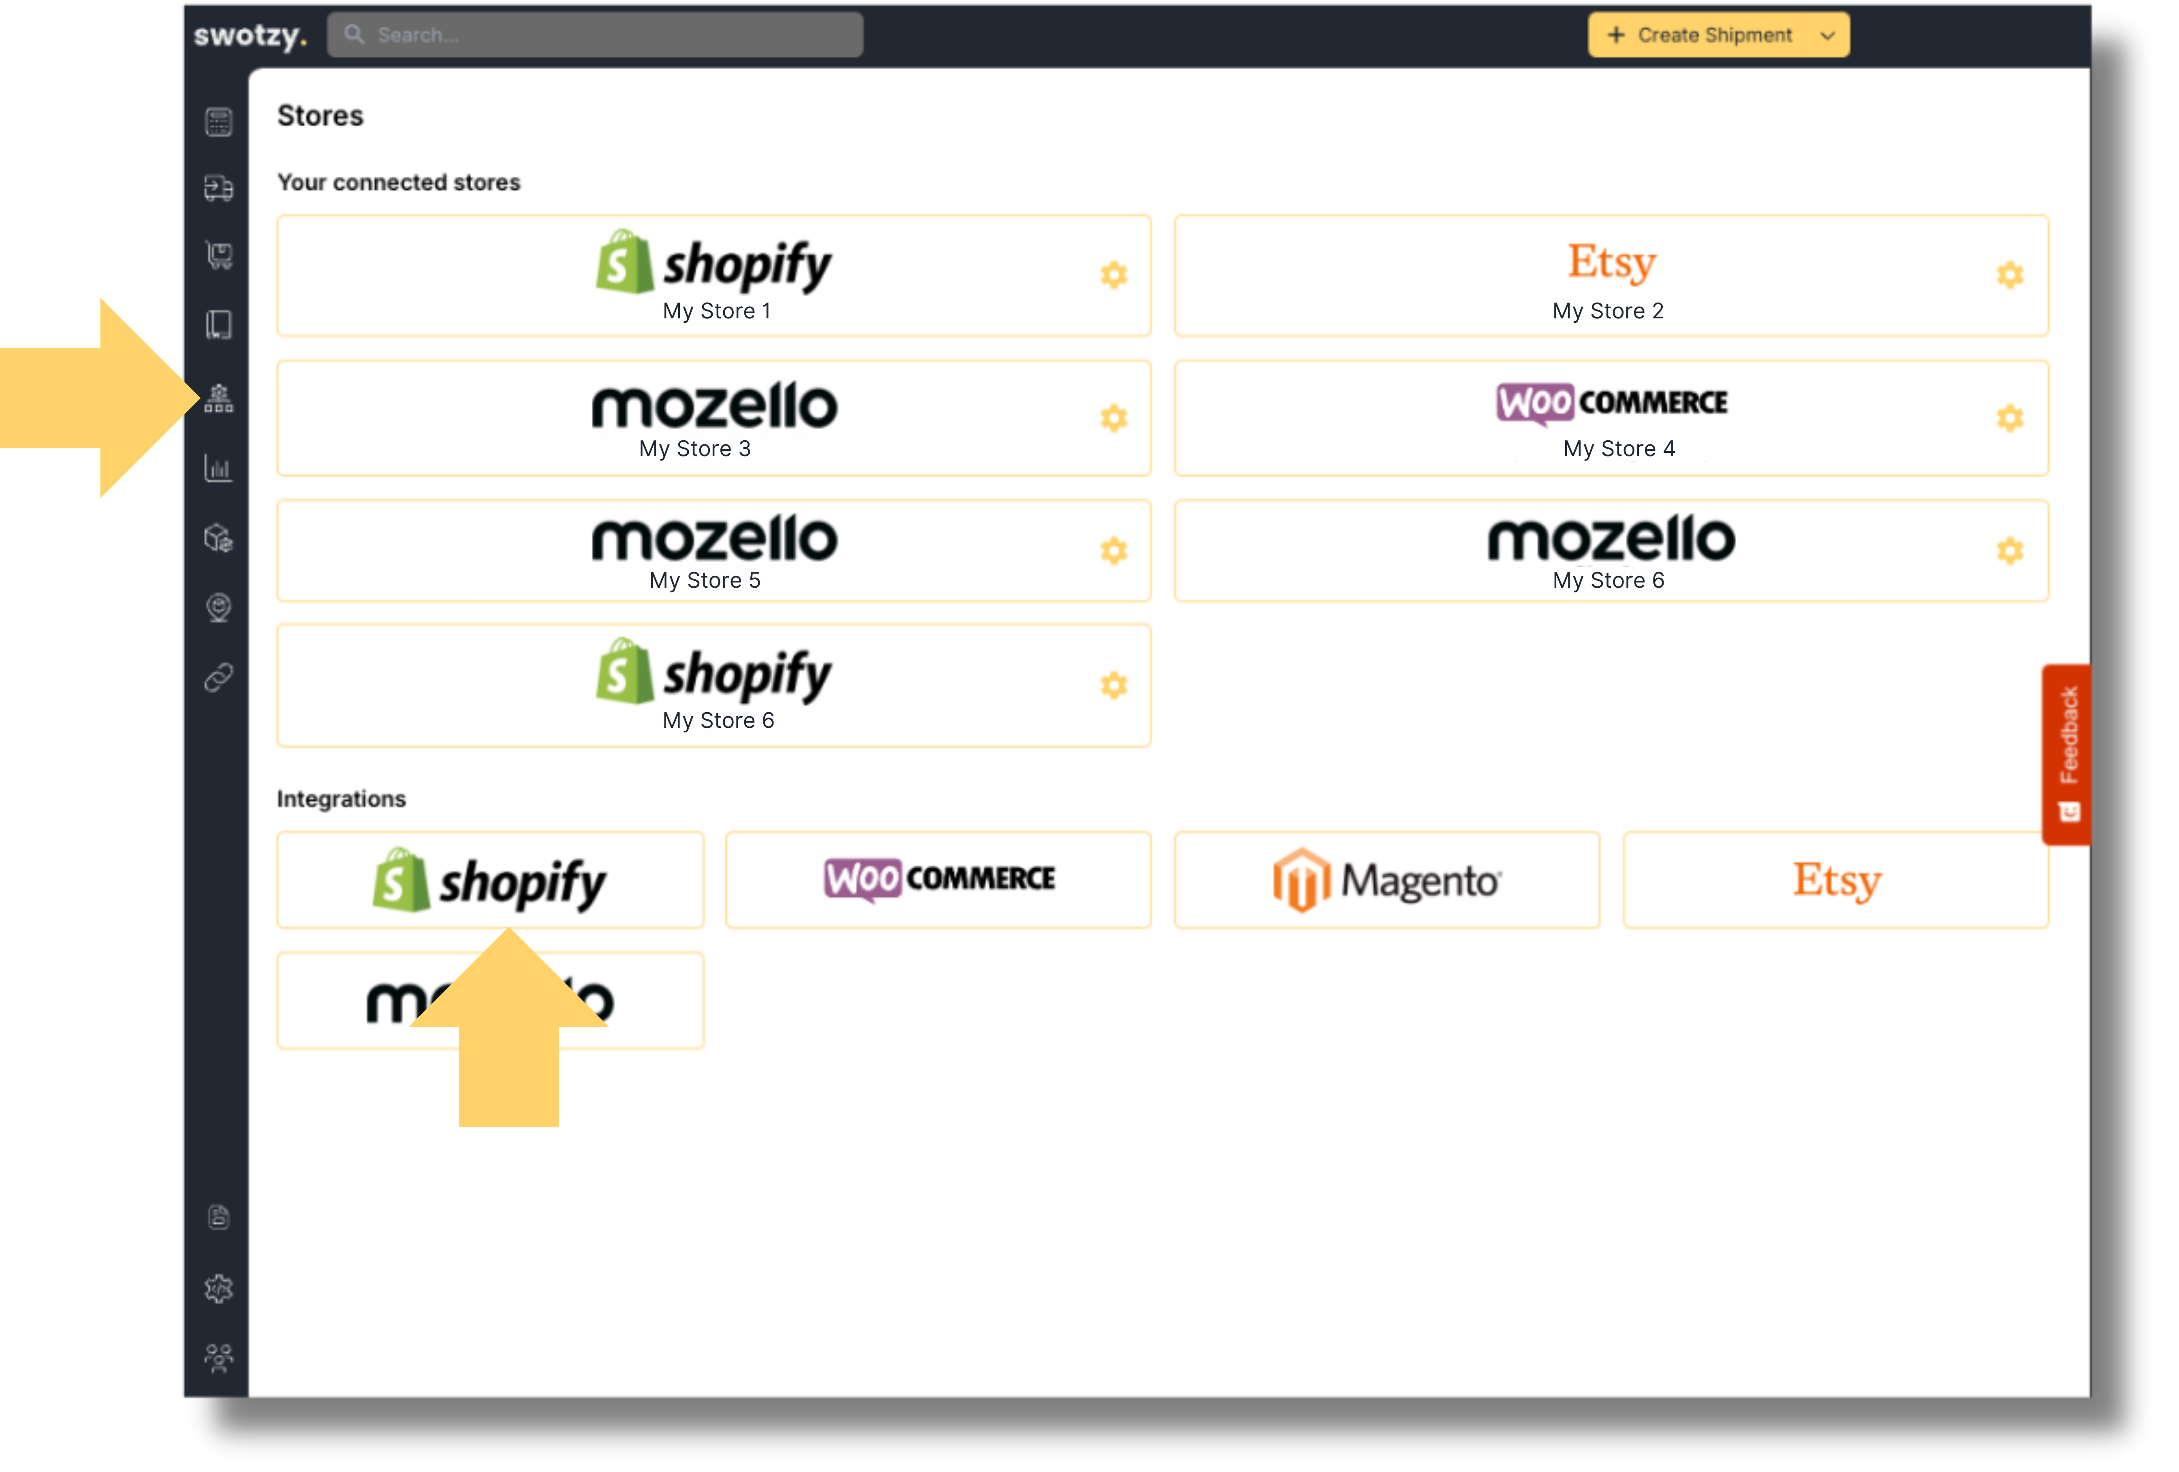
Task: Click gear icon on Mozello My Store 3
Action: 1113,417
